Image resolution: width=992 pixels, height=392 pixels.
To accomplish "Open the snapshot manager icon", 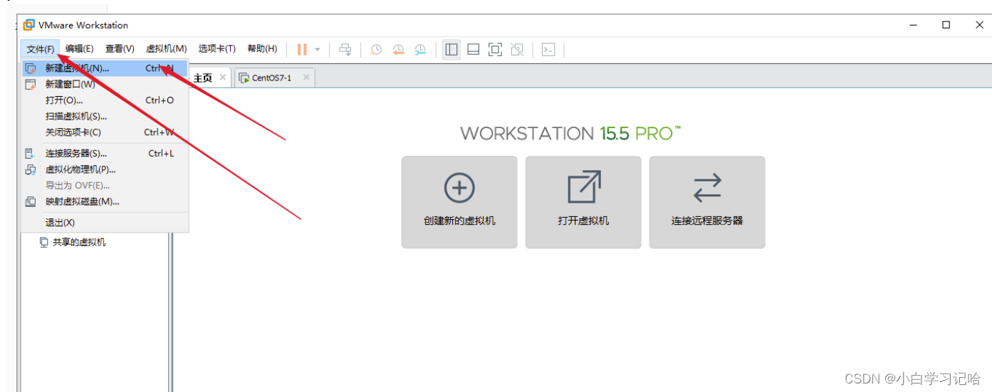I will tap(420, 49).
